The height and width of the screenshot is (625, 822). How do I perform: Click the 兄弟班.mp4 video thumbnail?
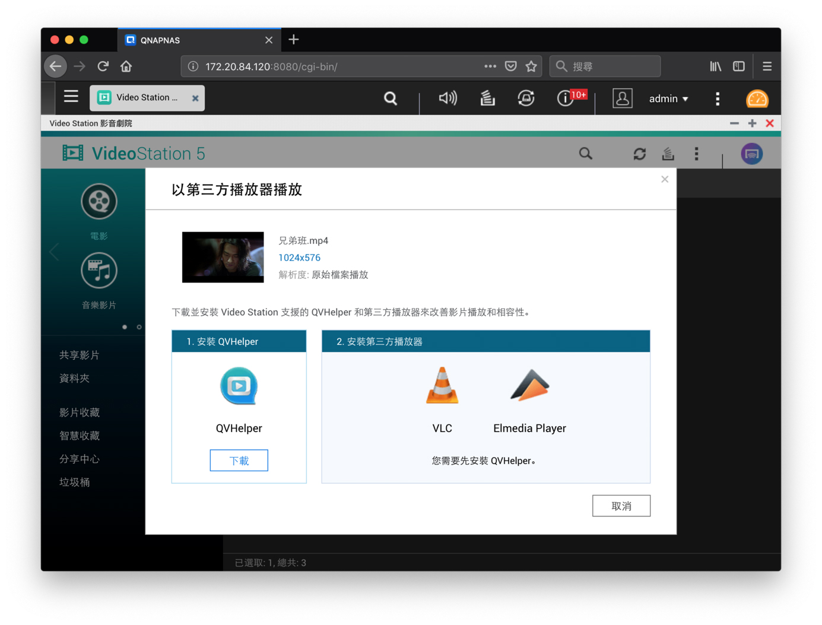coord(223,257)
